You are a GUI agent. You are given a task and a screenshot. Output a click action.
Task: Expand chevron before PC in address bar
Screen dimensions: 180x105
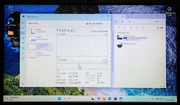coord(126,21)
